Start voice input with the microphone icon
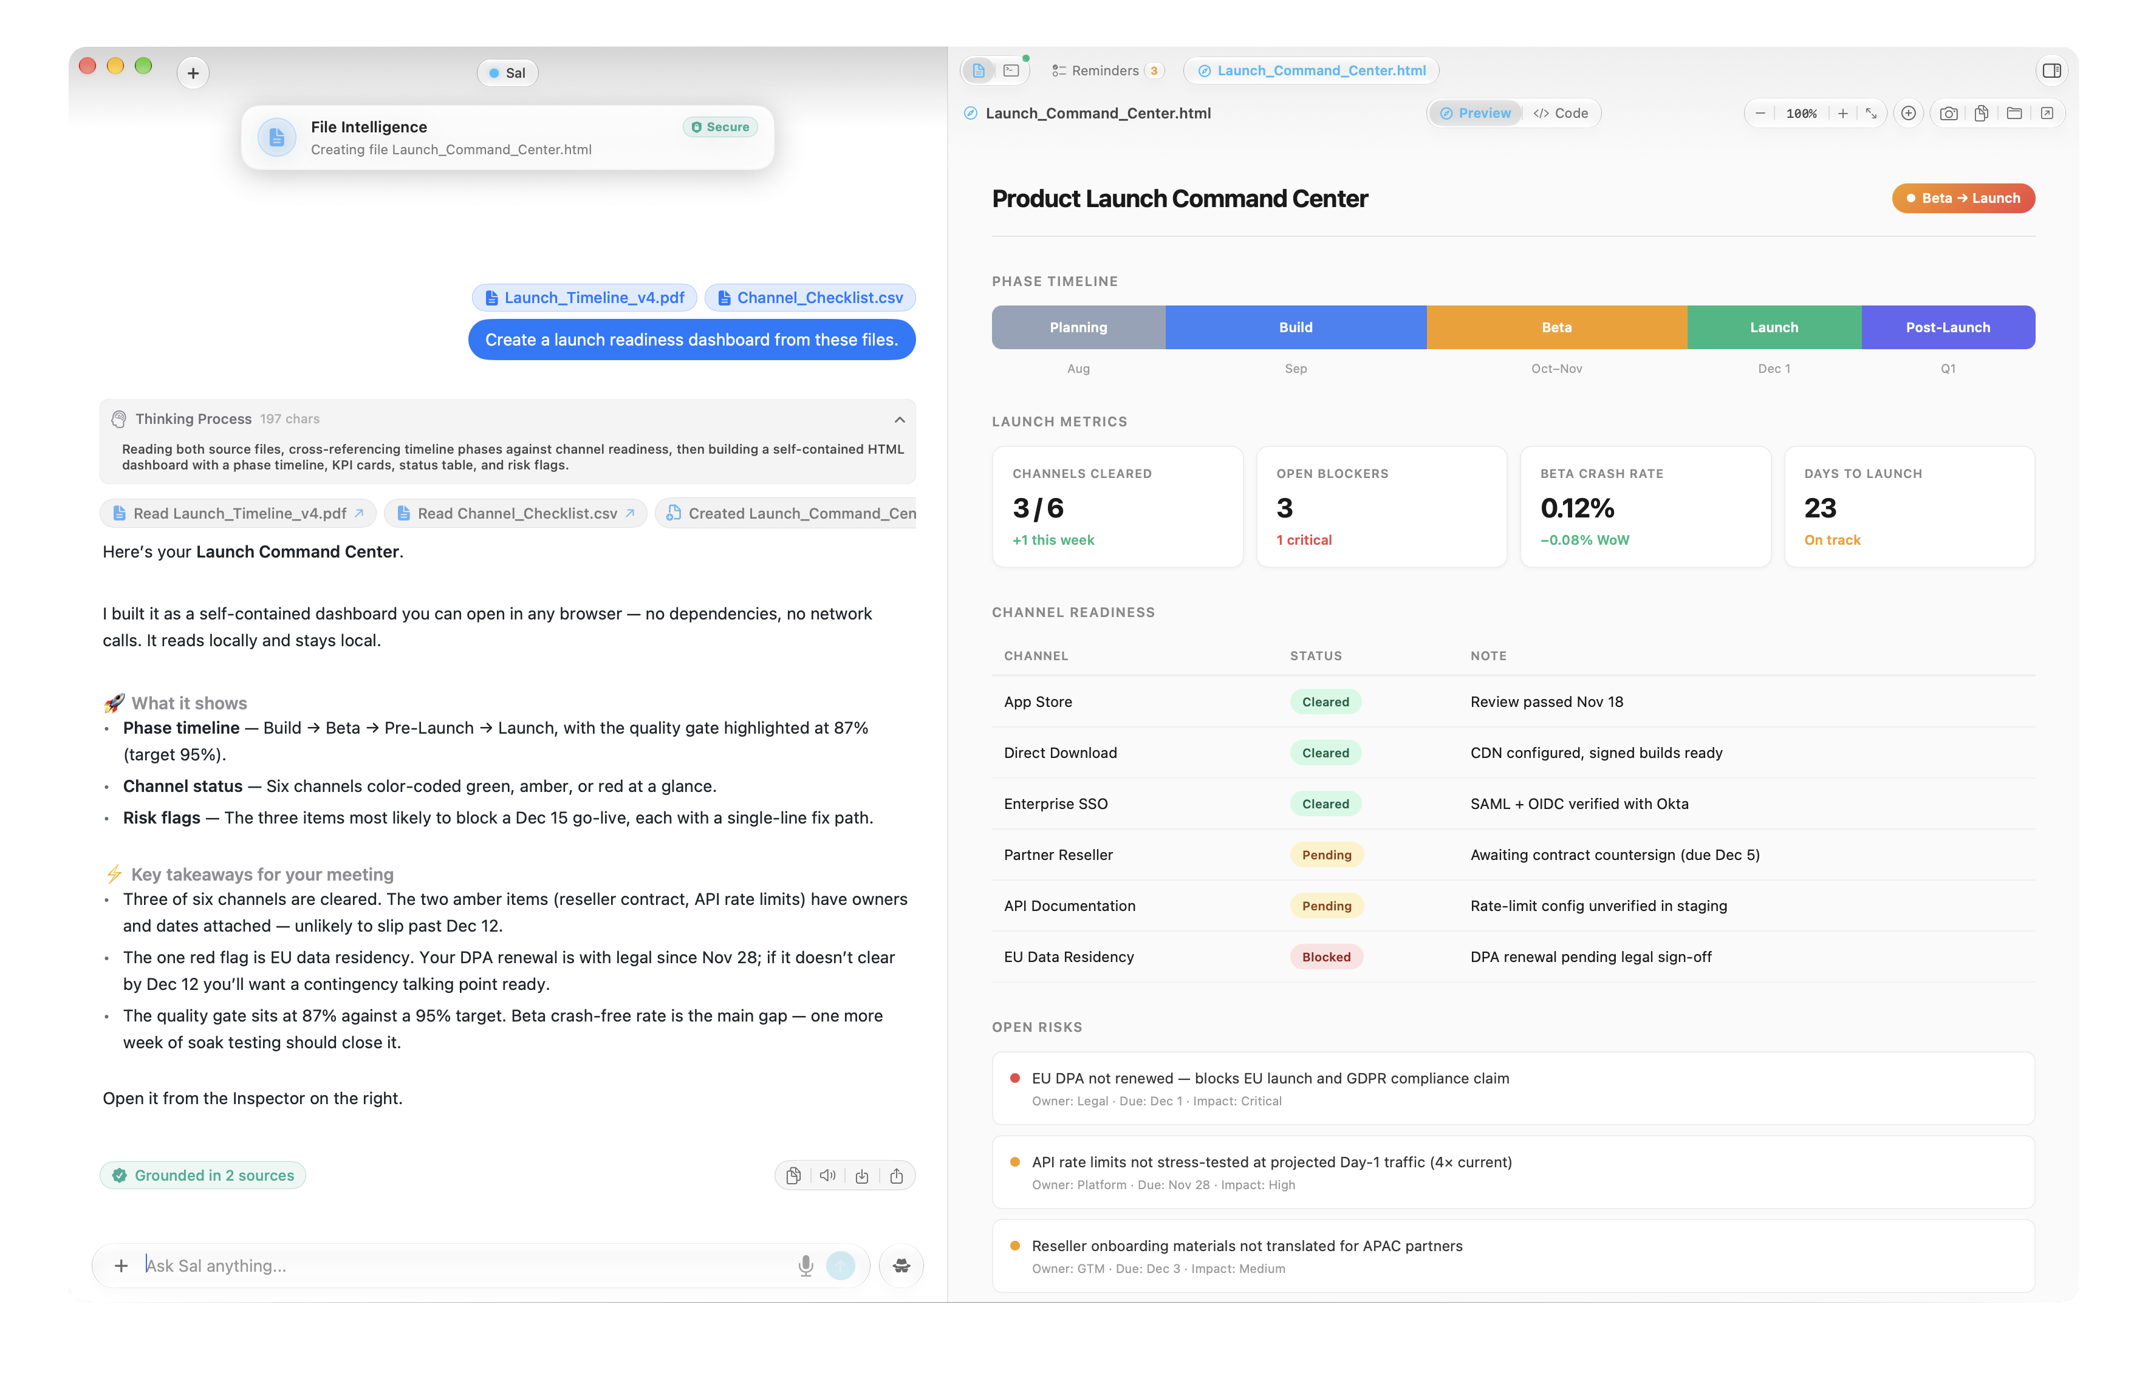The width and height of the screenshot is (2148, 1392). point(806,1266)
